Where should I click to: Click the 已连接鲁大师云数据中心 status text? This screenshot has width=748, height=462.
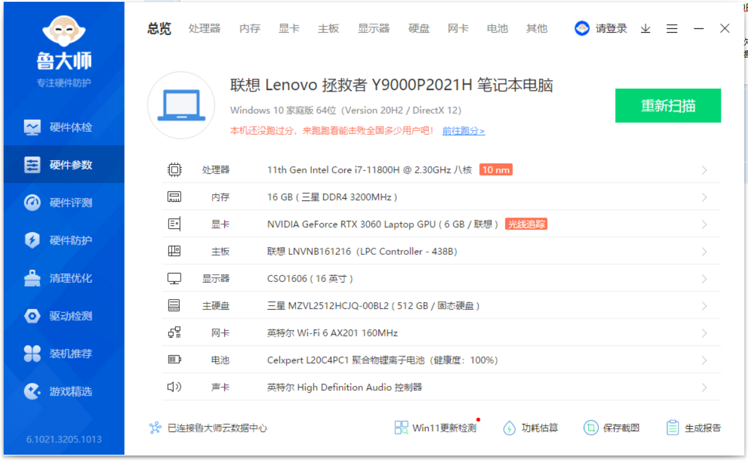tap(217, 428)
